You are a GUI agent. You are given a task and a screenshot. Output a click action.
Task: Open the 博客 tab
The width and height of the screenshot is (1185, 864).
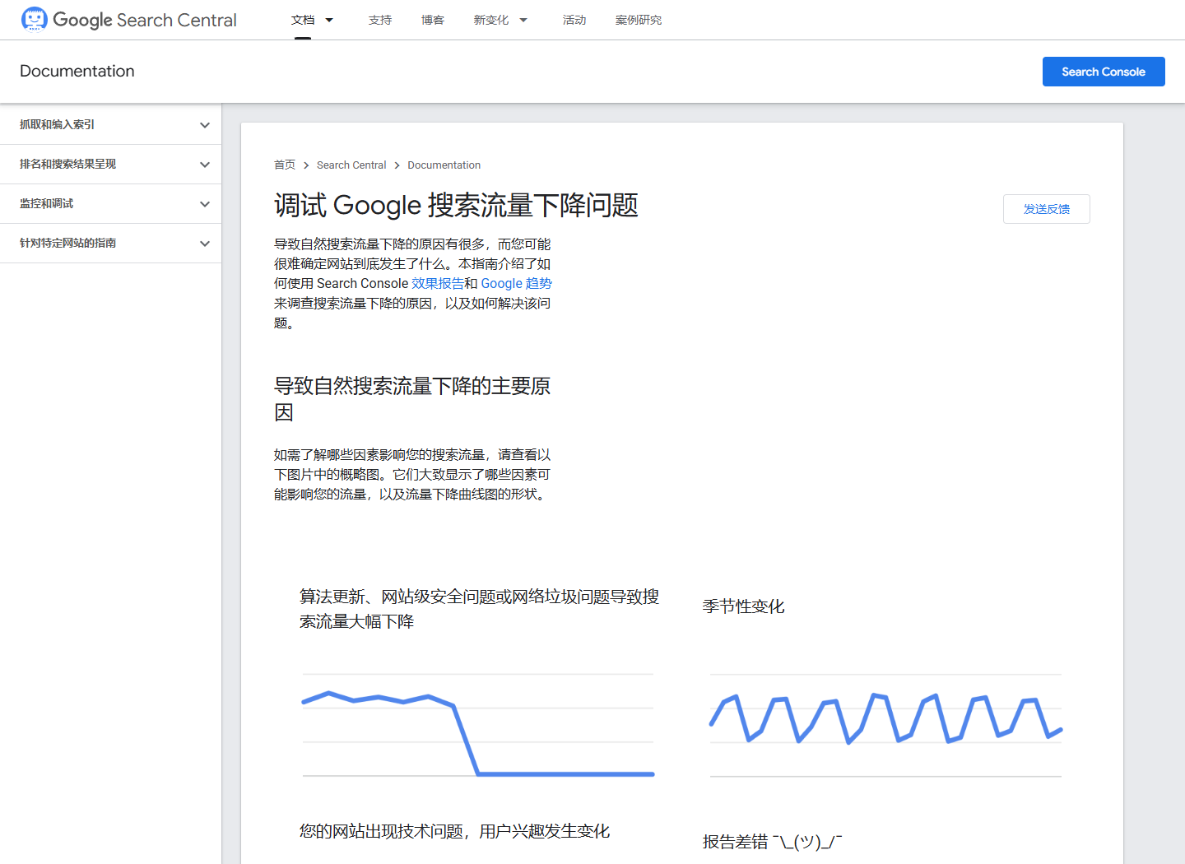433,20
